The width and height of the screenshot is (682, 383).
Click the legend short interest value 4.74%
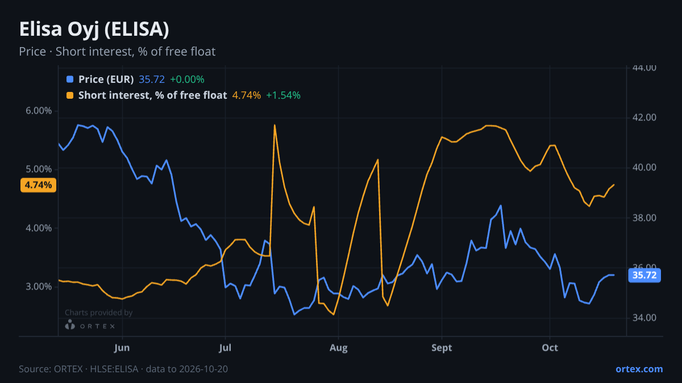coord(247,95)
